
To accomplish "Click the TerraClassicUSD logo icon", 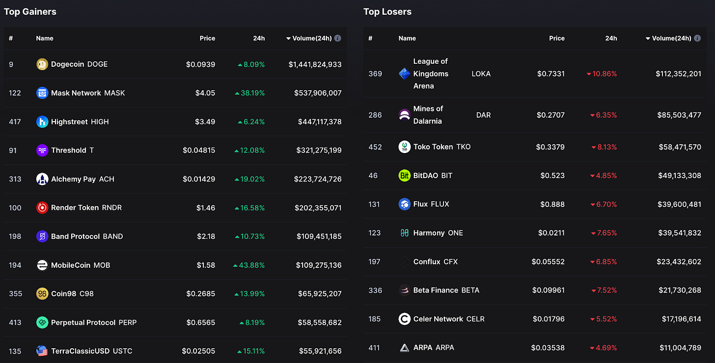I will click(42, 351).
